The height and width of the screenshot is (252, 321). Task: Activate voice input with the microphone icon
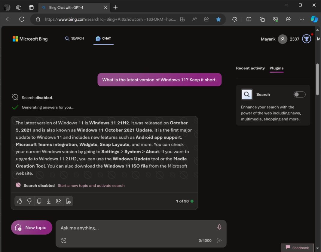pyautogui.click(x=219, y=227)
